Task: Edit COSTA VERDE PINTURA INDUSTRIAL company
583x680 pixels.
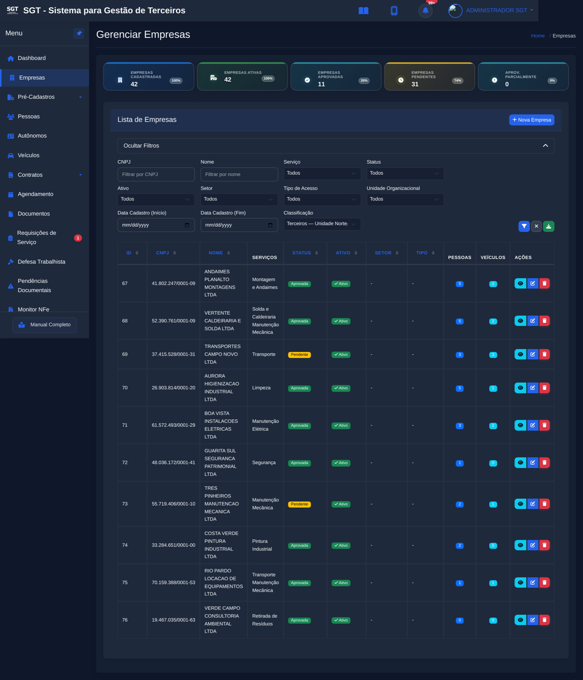Action: pos(532,545)
